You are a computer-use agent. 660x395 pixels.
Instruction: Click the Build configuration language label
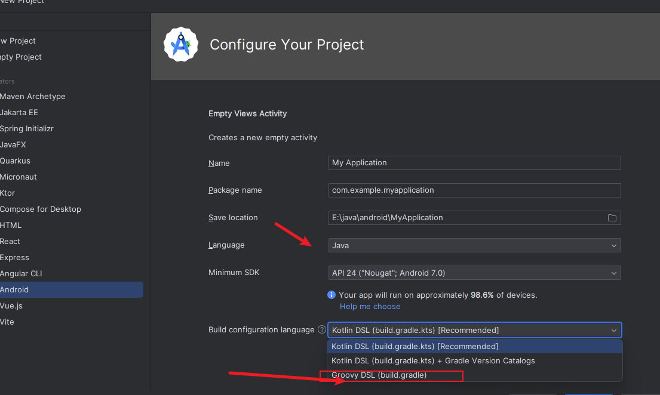(262, 330)
